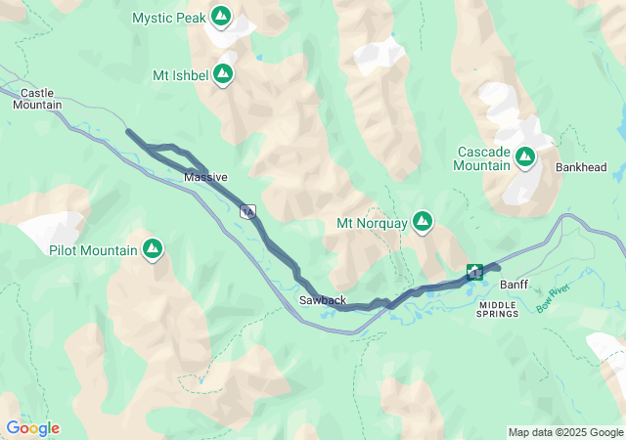Select the Mt Norquay text label

click(372, 223)
